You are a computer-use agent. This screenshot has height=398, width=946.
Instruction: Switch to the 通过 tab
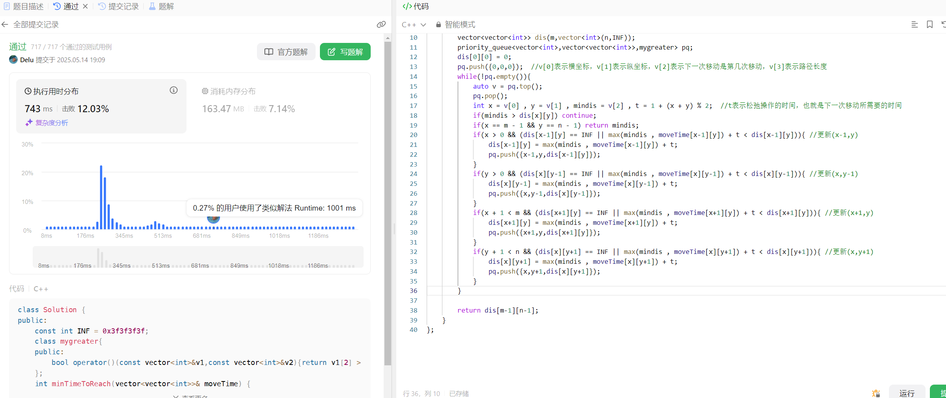tap(66, 6)
